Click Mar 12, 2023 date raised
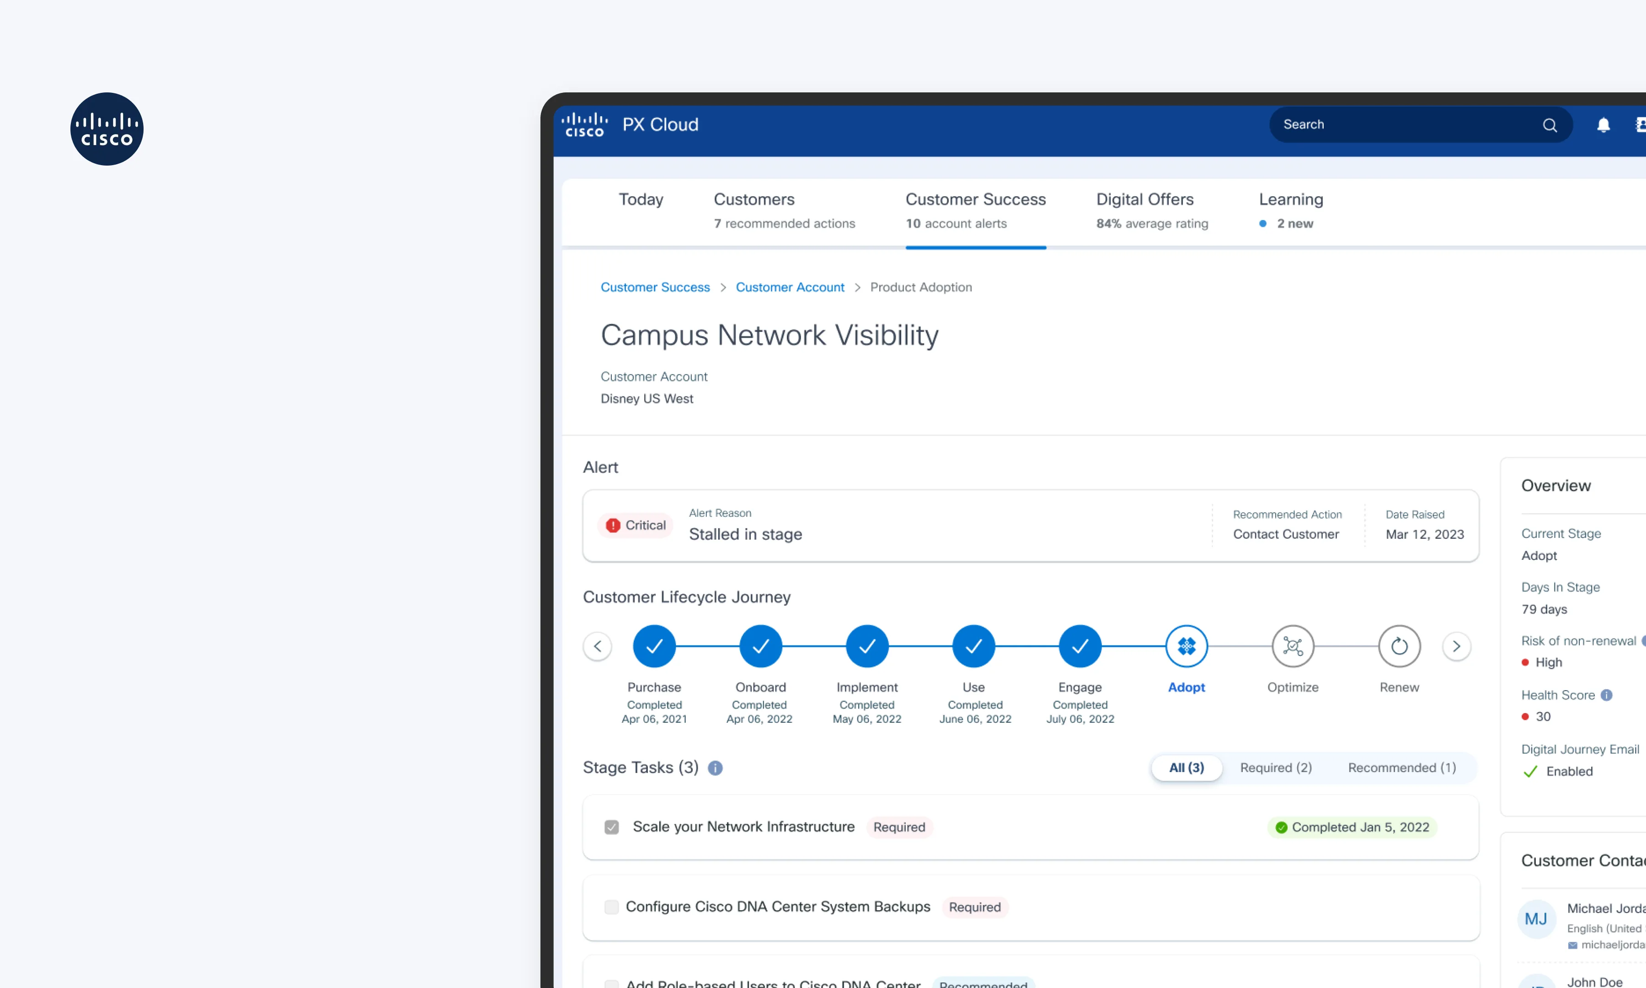 (x=1424, y=534)
